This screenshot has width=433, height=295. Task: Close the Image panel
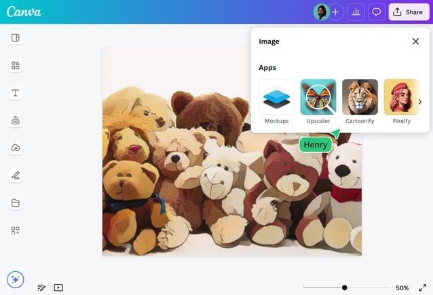tap(415, 41)
